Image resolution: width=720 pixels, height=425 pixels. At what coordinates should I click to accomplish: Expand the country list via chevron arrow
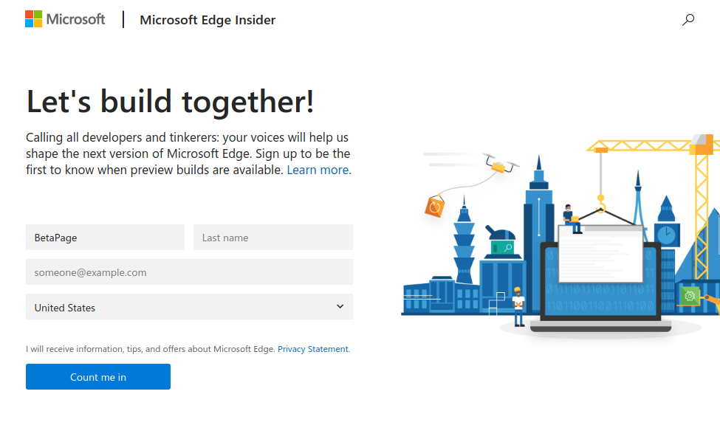click(340, 306)
